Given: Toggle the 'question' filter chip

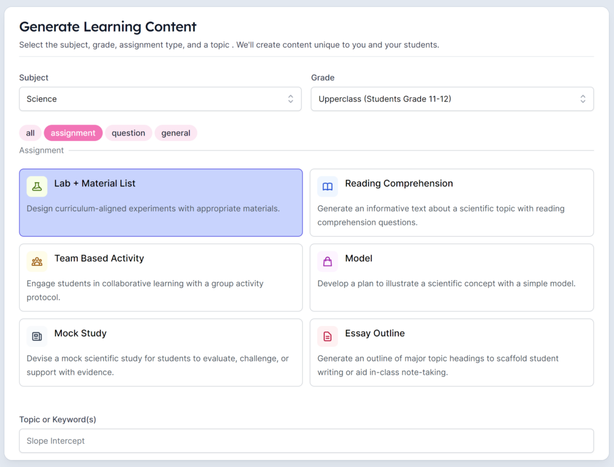Looking at the screenshot, I should [129, 133].
